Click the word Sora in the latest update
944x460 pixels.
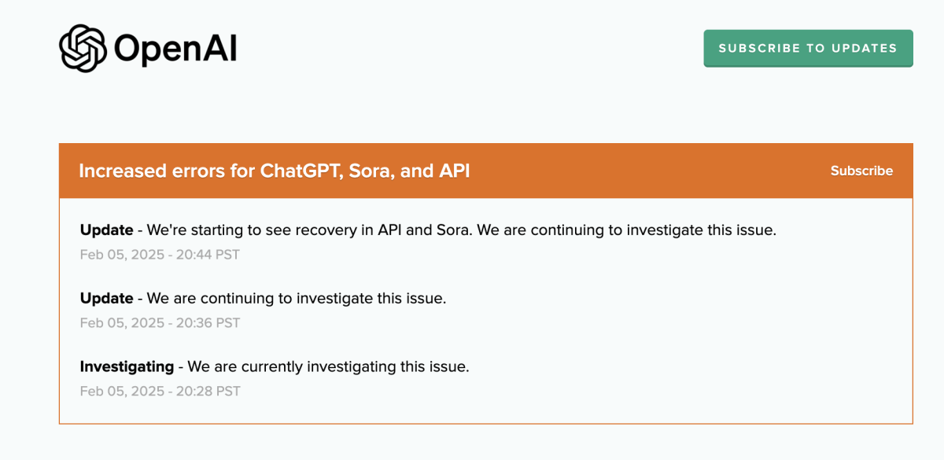click(455, 230)
